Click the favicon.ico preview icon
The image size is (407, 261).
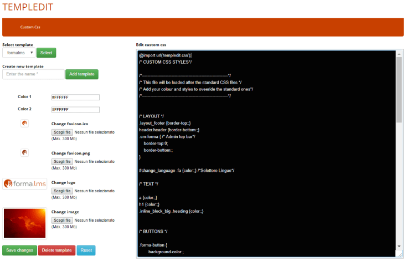point(24,123)
